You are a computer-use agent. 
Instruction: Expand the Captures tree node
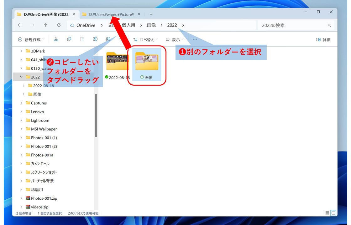coord(21,103)
